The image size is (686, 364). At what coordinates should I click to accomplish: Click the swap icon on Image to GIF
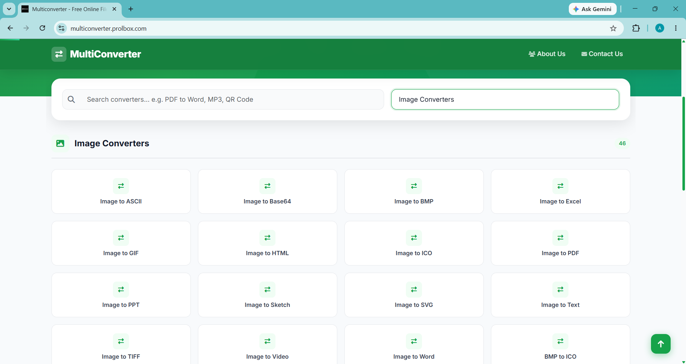121,238
